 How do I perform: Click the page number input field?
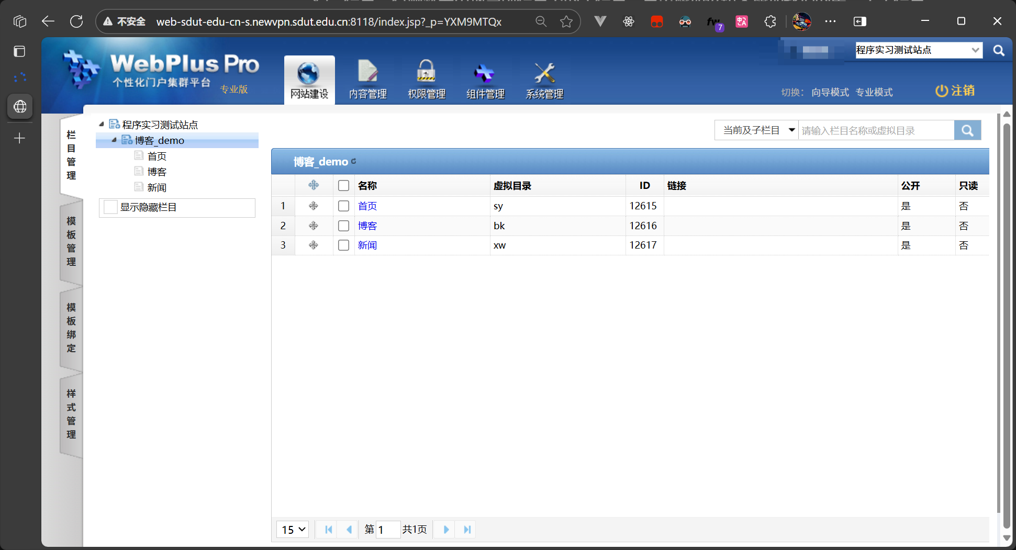[x=388, y=530]
